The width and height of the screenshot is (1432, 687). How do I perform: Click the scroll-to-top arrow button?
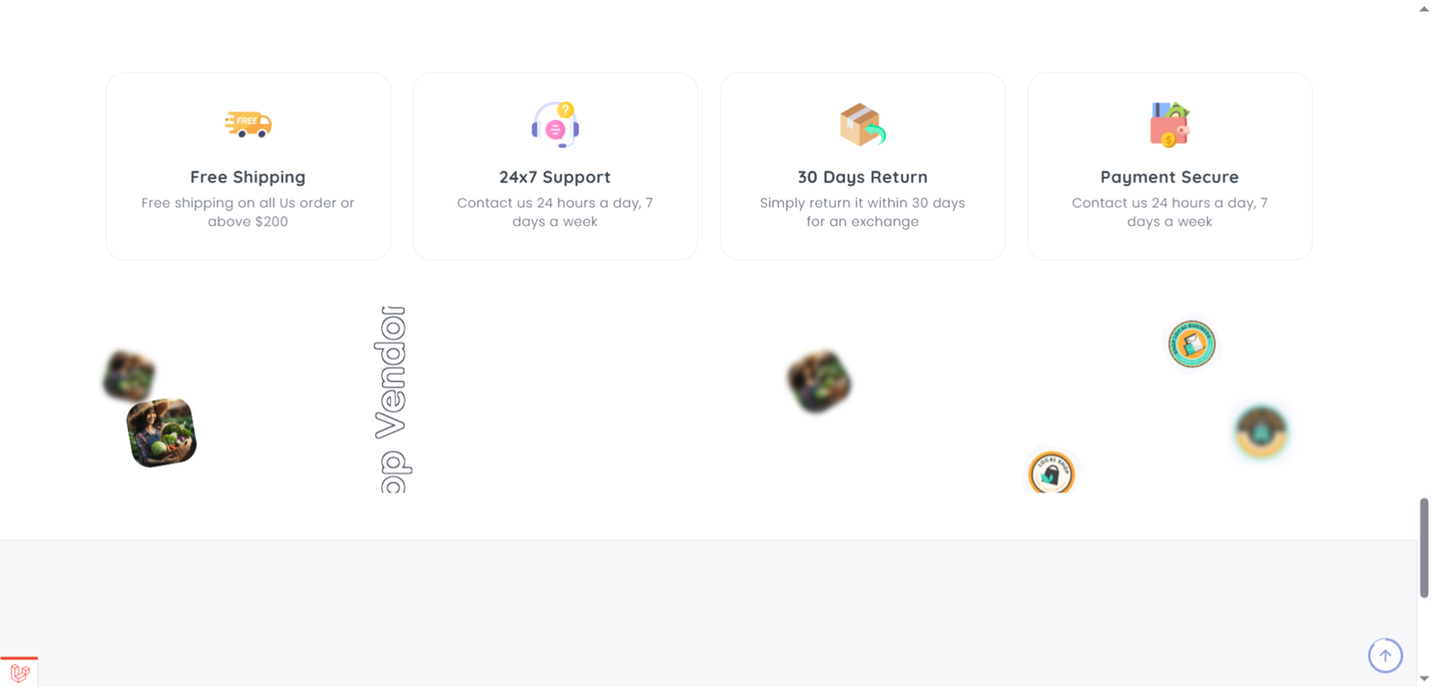pos(1385,655)
